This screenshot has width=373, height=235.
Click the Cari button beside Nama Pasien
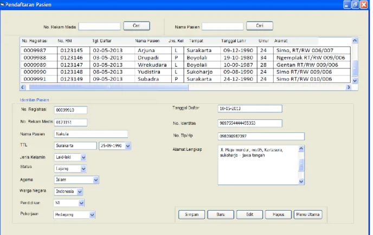click(260, 26)
